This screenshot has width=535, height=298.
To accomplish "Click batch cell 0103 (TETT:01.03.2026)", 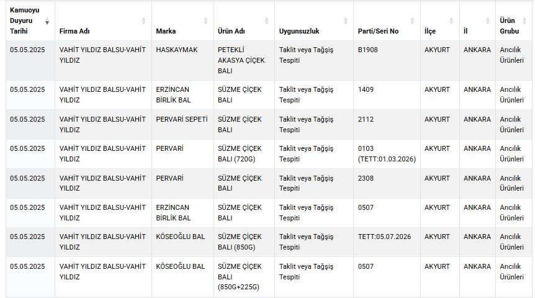I will click(386, 154).
